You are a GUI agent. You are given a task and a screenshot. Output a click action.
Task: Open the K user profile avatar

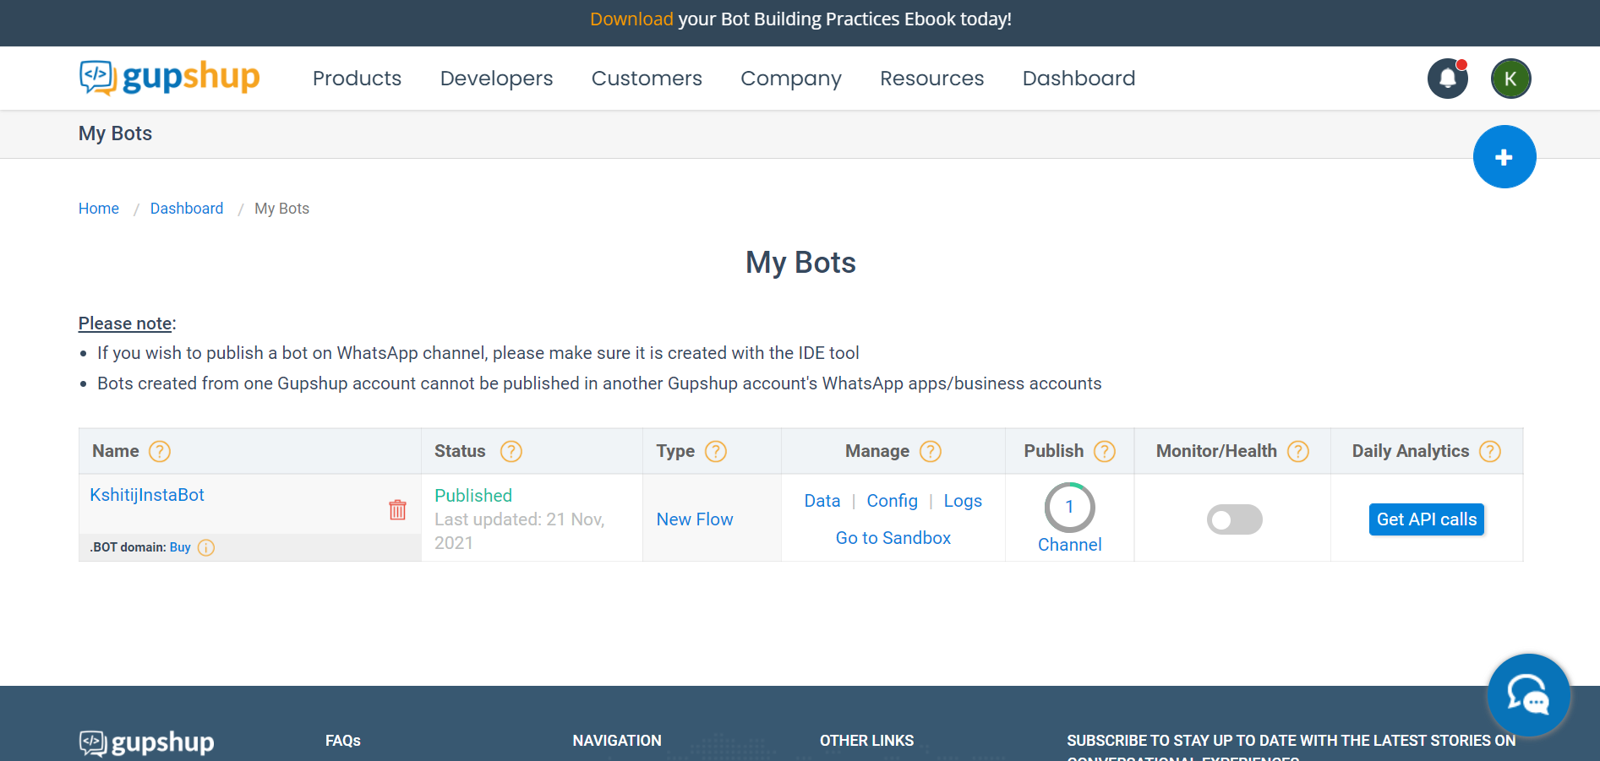1511,79
